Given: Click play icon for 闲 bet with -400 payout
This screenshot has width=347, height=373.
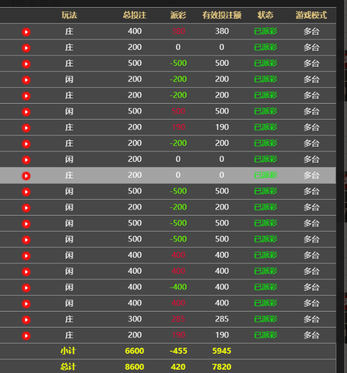Looking at the screenshot, I should (x=26, y=287).
